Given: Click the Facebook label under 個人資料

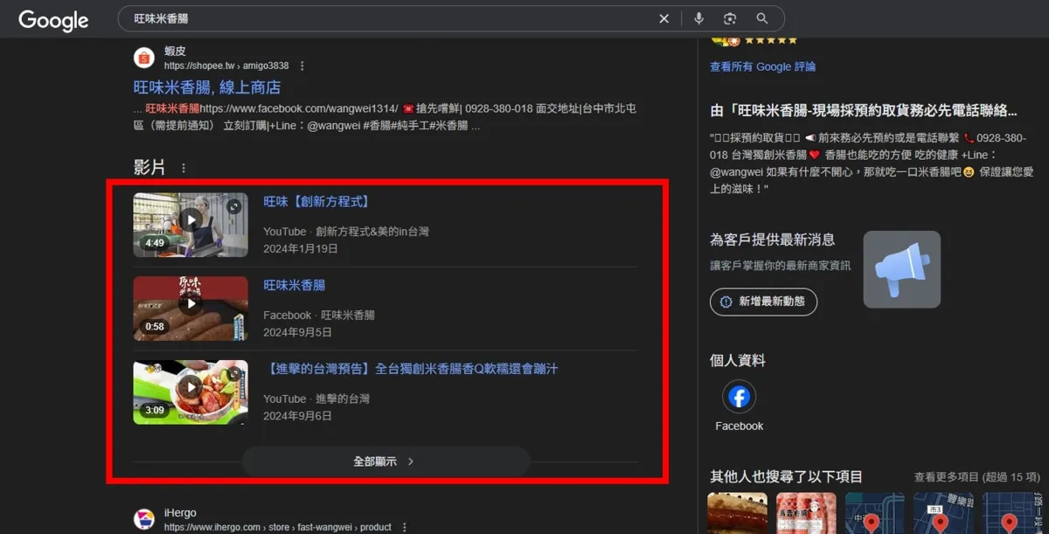Looking at the screenshot, I should click(740, 427).
